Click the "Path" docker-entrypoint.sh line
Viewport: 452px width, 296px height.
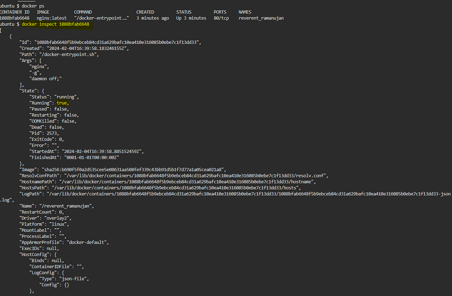pyautogui.click(x=59, y=54)
